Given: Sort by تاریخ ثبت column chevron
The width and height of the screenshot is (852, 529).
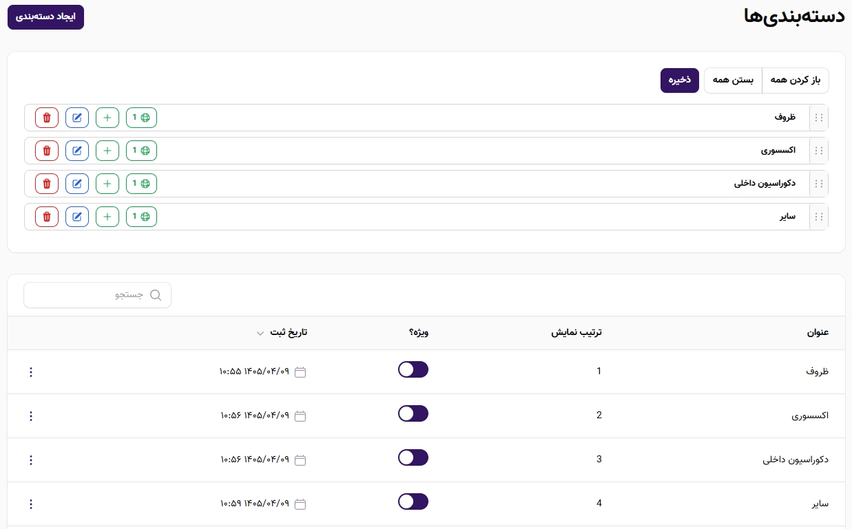Looking at the screenshot, I should click(x=260, y=333).
